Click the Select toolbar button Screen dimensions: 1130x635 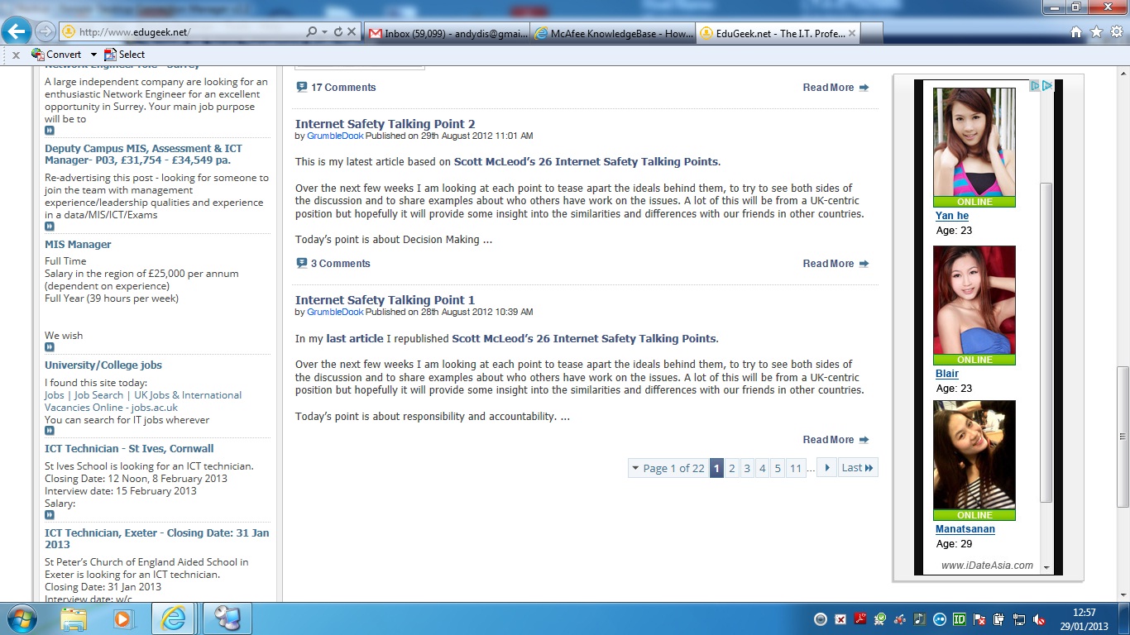point(124,55)
